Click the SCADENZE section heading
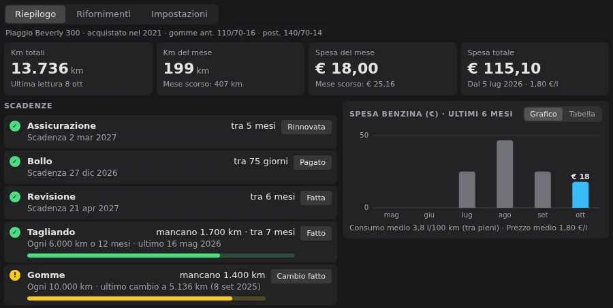This screenshot has height=308, width=613. (x=28, y=106)
